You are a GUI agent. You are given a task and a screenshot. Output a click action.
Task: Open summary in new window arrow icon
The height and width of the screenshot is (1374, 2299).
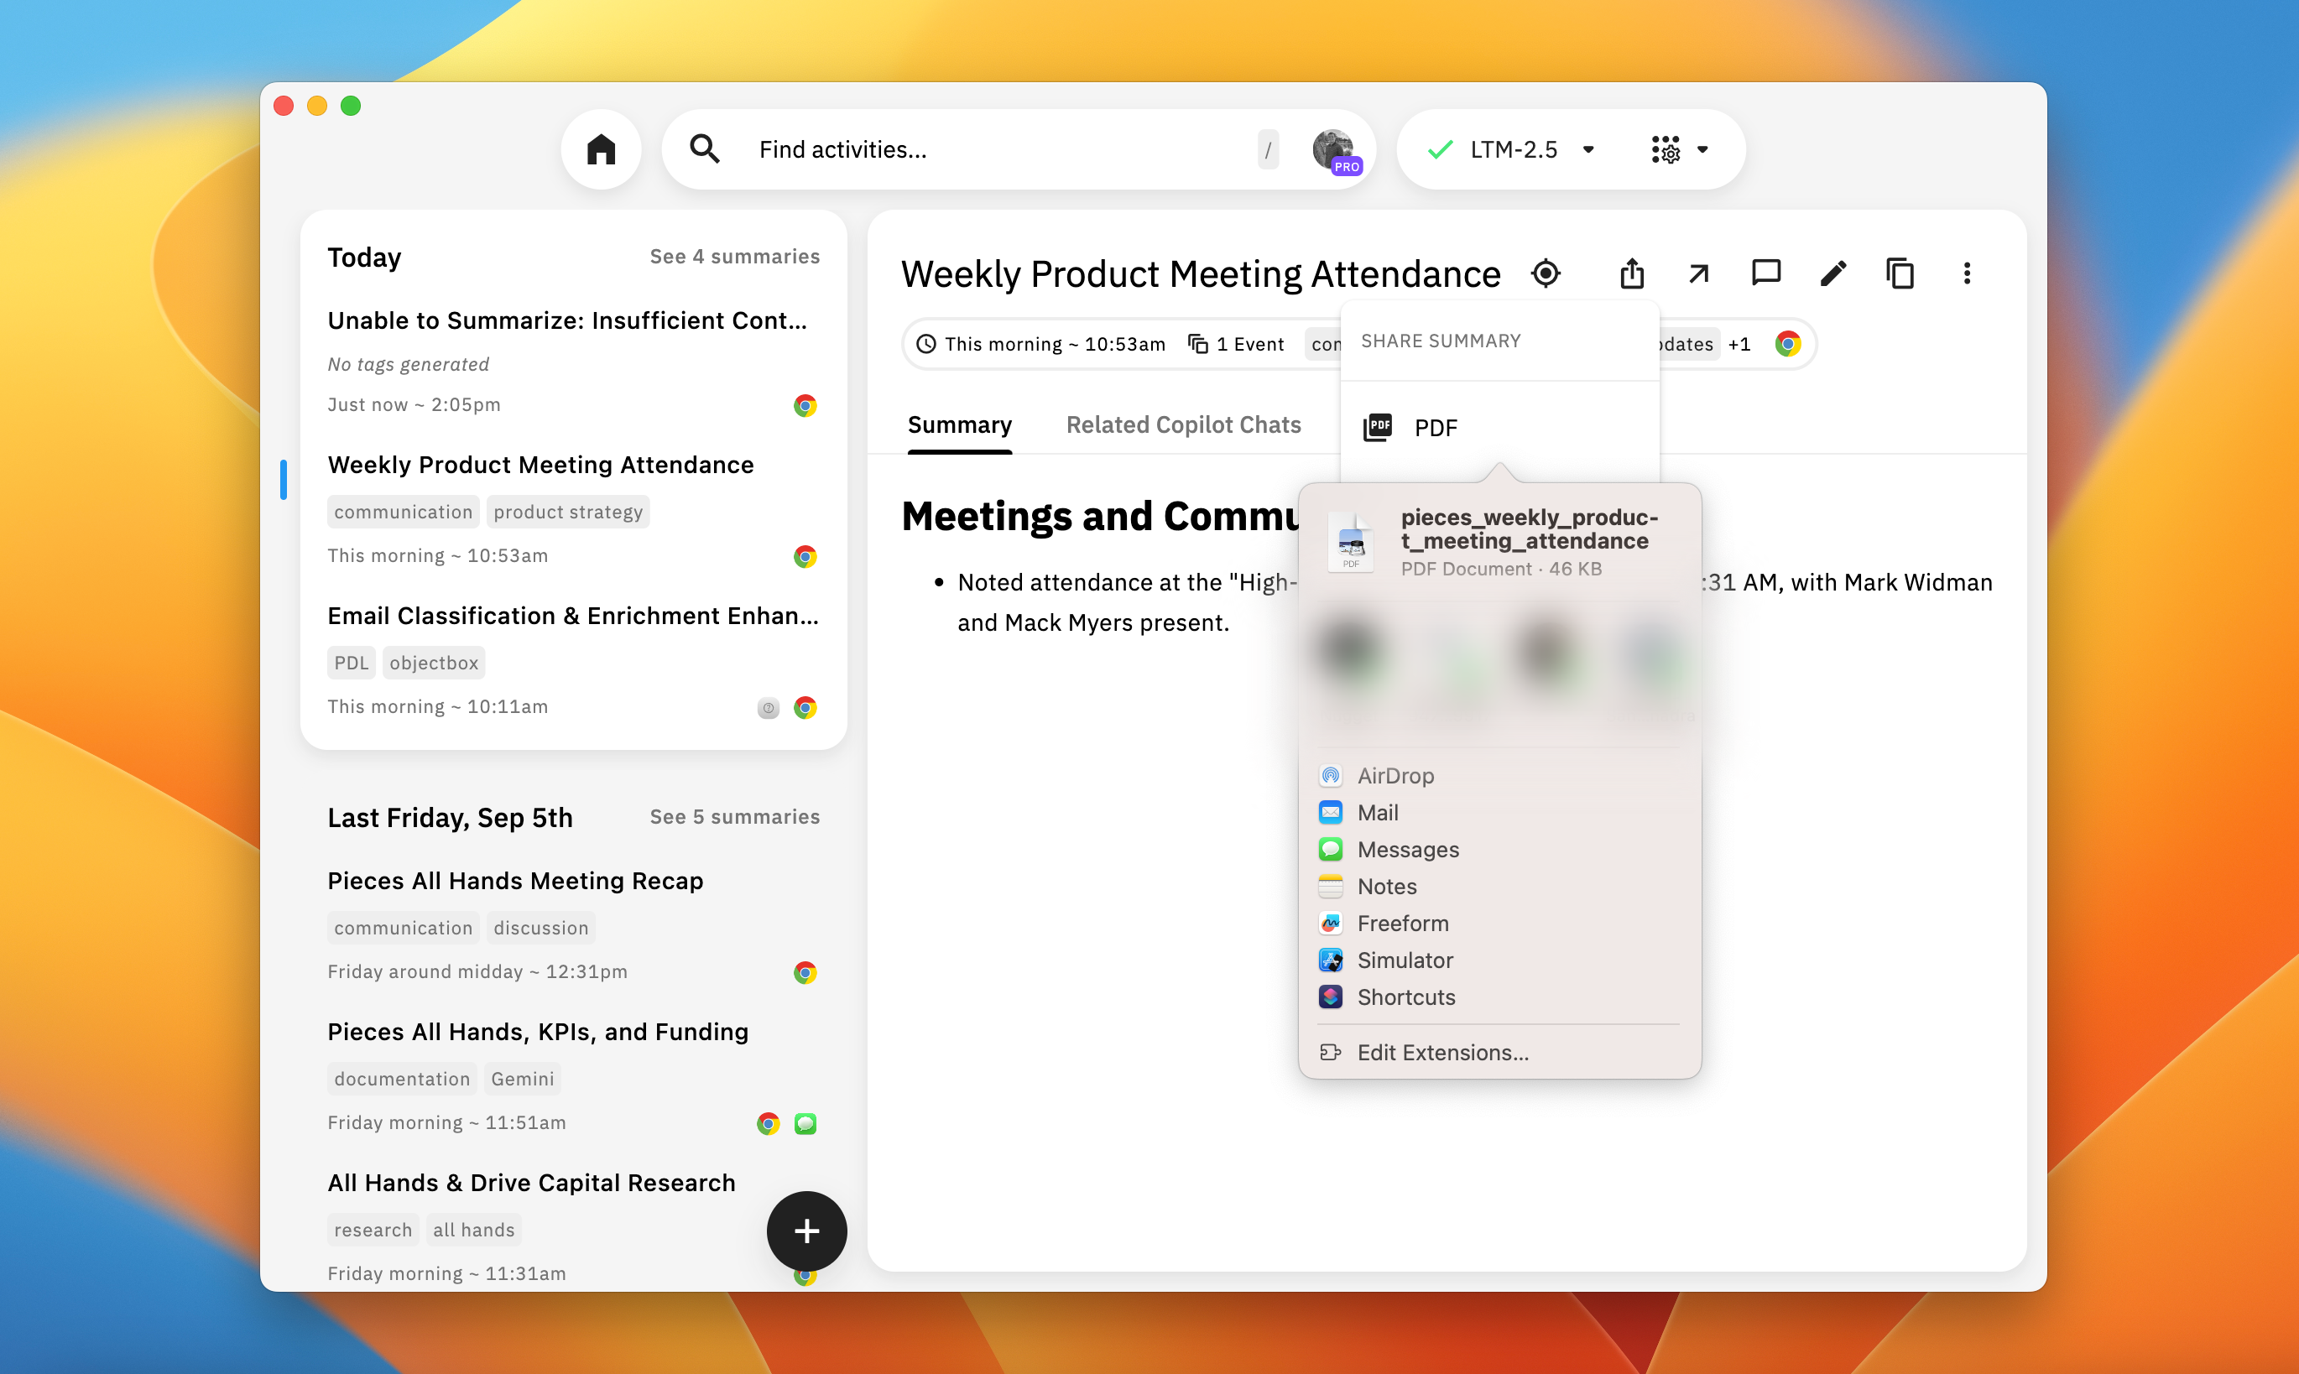1698,273
